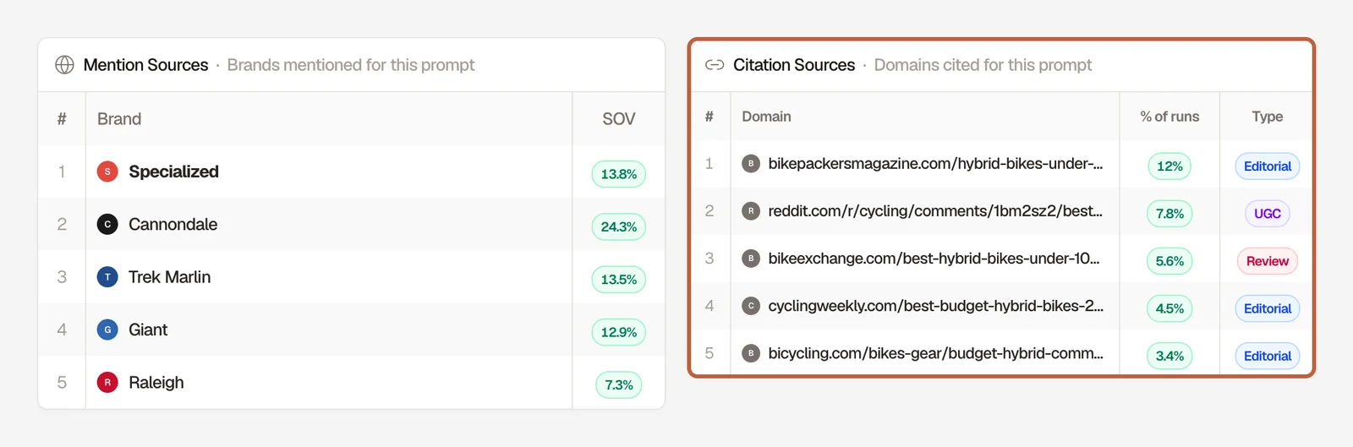The width and height of the screenshot is (1353, 447).
Task: Click the Citation Sources panel title
Action: point(794,65)
